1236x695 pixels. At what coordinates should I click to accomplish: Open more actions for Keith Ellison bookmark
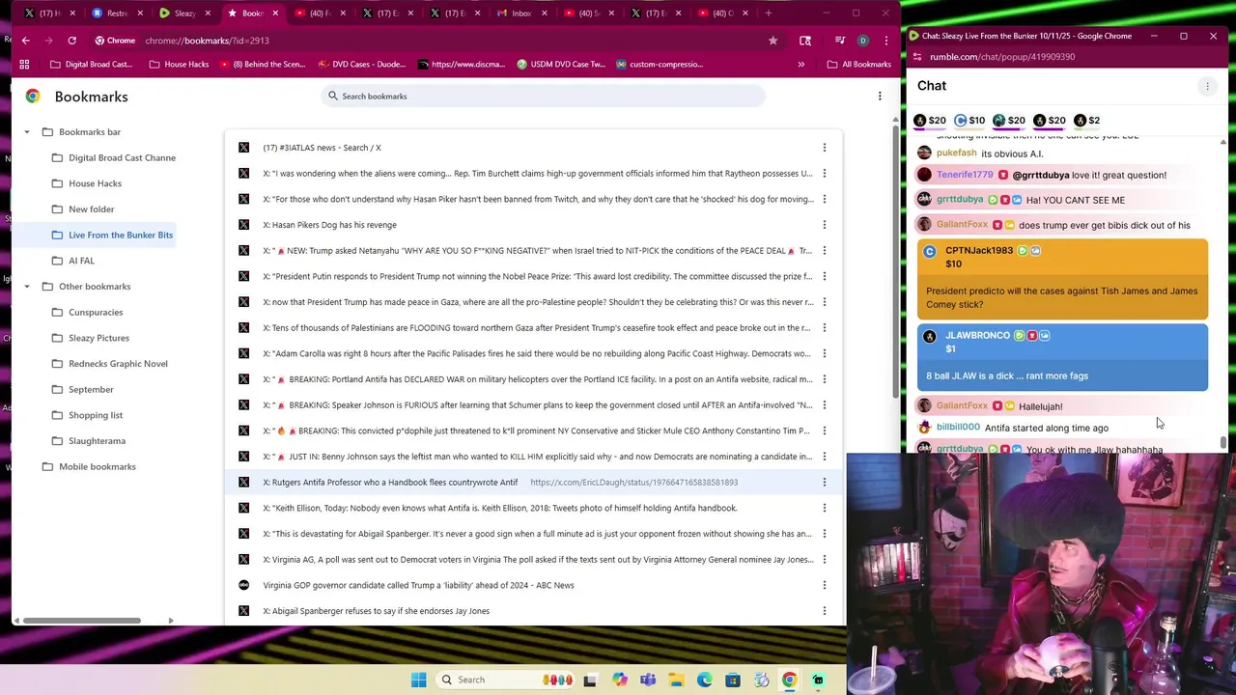coord(825,508)
